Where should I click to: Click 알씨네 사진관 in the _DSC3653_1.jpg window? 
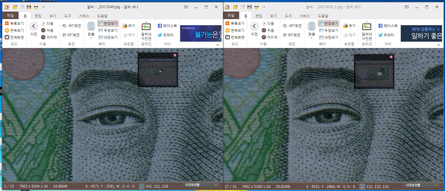(367, 31)
